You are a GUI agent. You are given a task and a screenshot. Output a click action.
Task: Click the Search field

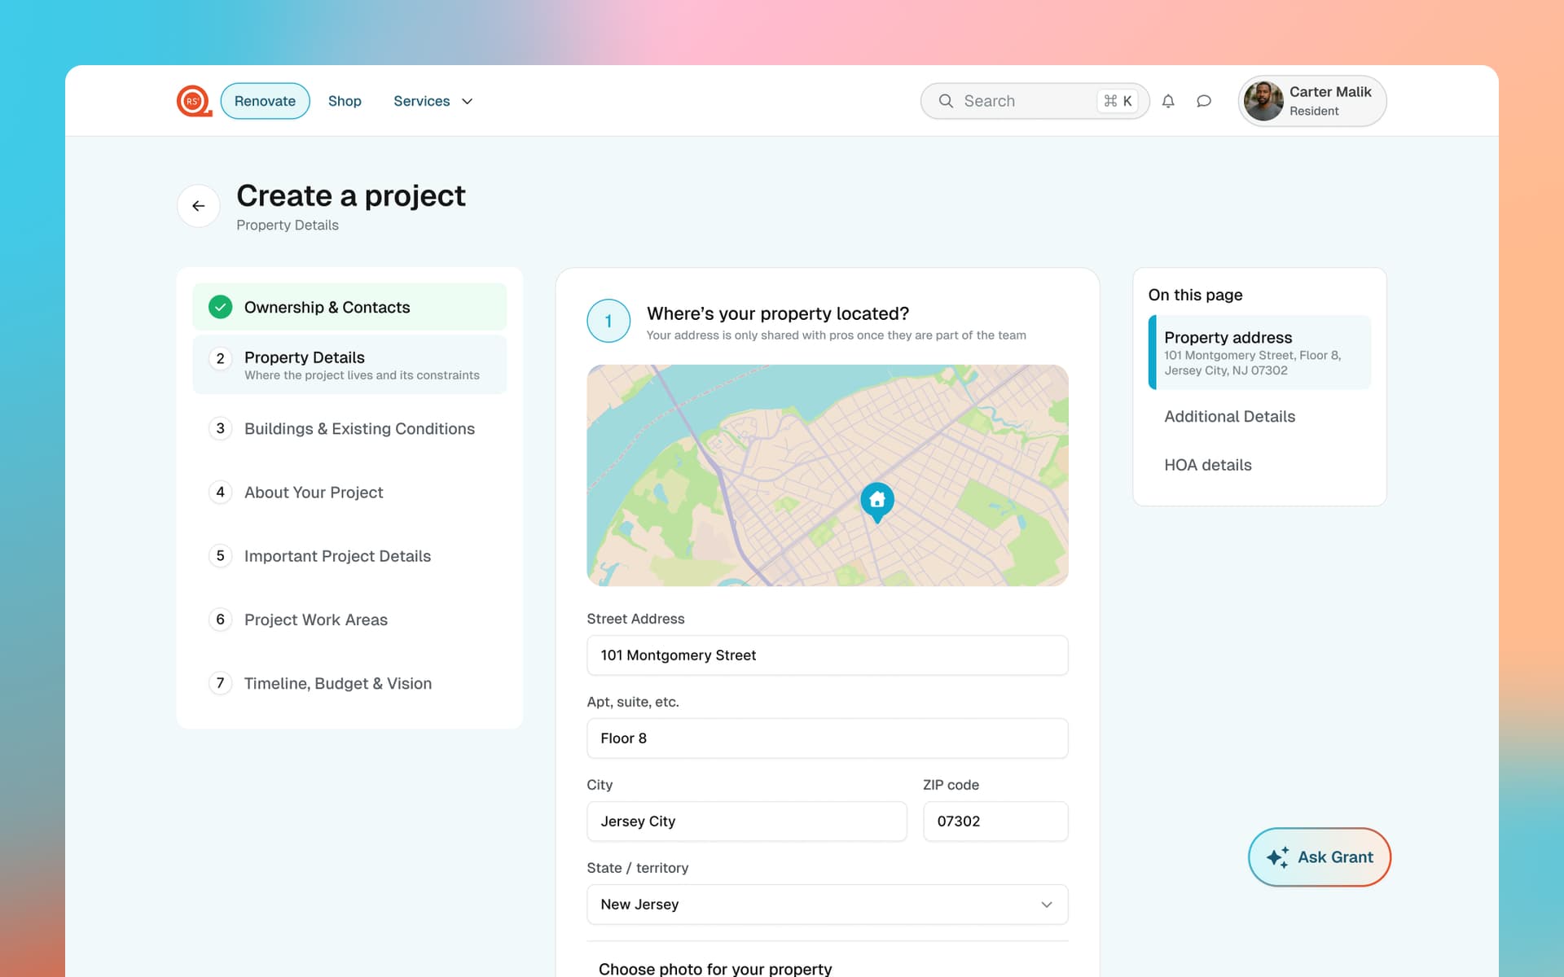coord(1034,101)
